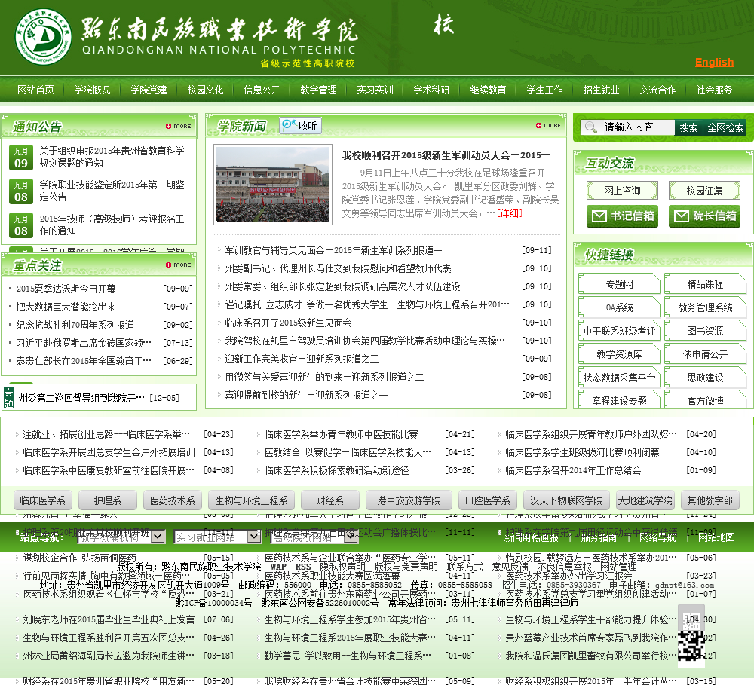
Task: Select the 财经系 department tab
Action: coord(330,501)
